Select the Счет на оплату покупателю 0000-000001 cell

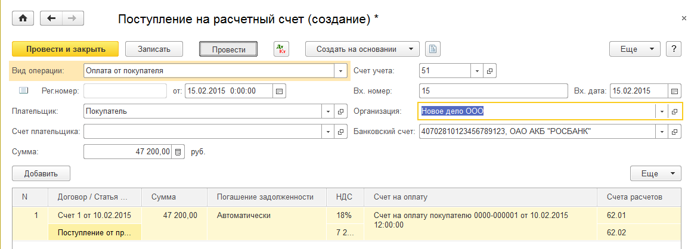point(481,223)
